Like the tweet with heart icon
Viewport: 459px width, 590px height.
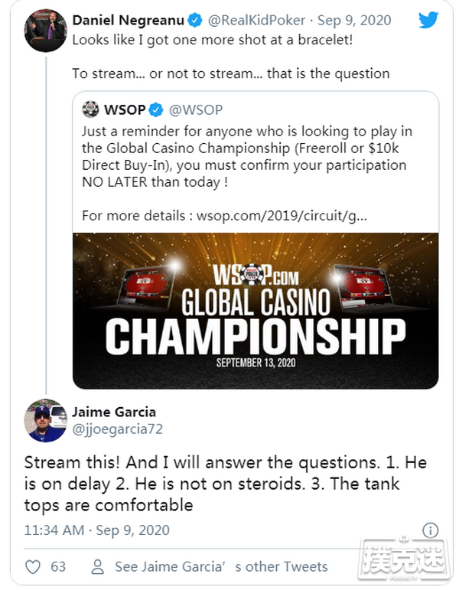(33, 567)
